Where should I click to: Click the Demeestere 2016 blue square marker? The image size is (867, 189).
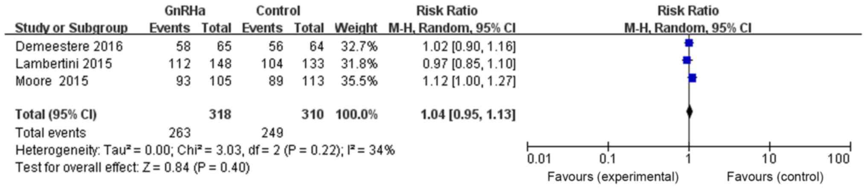pyautogui.click(x=689, y=43)
